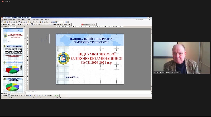Click the New Slide (Создать слайд) button
Screen dimensions: 211x117
click(x=66, y=24)
